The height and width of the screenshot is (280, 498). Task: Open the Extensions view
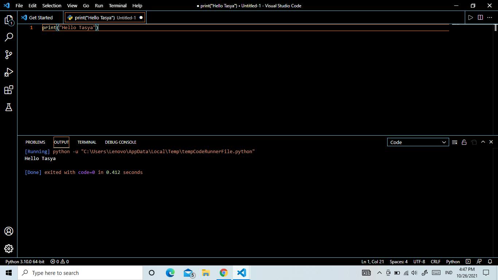coord(9,90)
